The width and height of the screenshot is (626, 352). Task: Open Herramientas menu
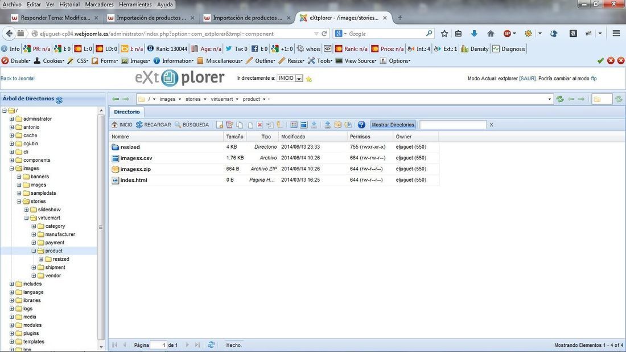tap(135, 5)
